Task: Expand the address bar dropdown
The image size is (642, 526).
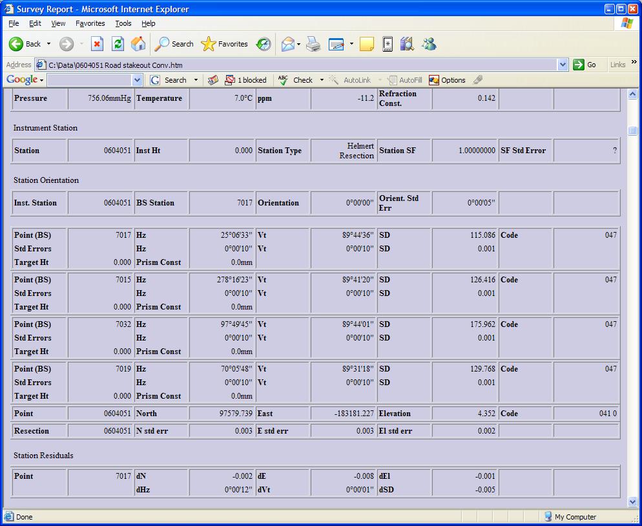Action: (x=562, y=65)
